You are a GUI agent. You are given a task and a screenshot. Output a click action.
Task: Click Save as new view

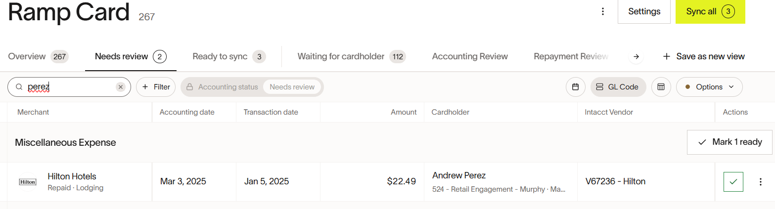[x=703, y=56]
